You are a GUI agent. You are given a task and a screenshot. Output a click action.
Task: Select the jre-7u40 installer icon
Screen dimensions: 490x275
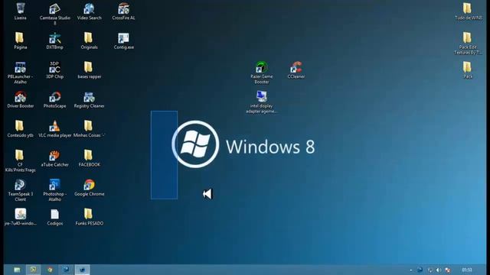tap(21, 214)
